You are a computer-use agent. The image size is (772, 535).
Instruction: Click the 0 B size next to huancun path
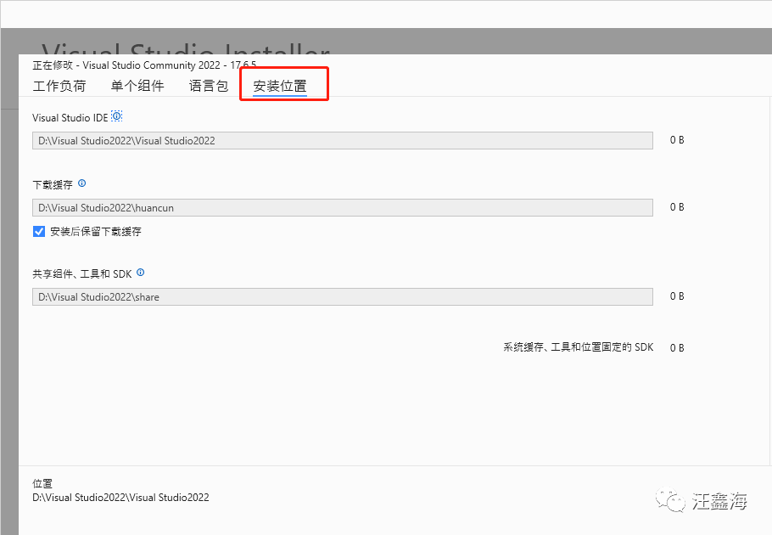click(x=677, y=207)
